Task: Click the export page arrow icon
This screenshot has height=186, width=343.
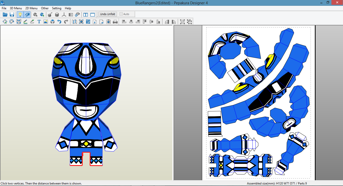Action: coord(102,22)
